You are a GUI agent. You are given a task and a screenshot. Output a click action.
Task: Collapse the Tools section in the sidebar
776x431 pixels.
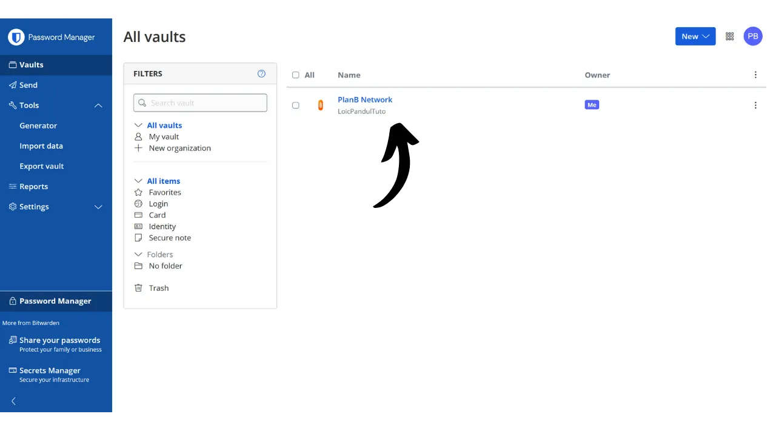click(x=98, y=105)
